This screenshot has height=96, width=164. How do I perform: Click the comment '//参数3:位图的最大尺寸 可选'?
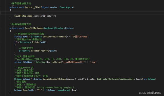click(x=31, y=76)
